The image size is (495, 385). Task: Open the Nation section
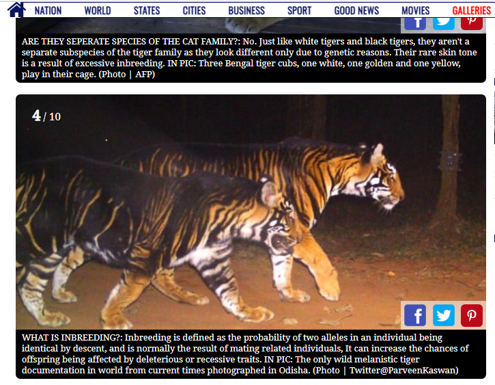(x=48, y=11)
